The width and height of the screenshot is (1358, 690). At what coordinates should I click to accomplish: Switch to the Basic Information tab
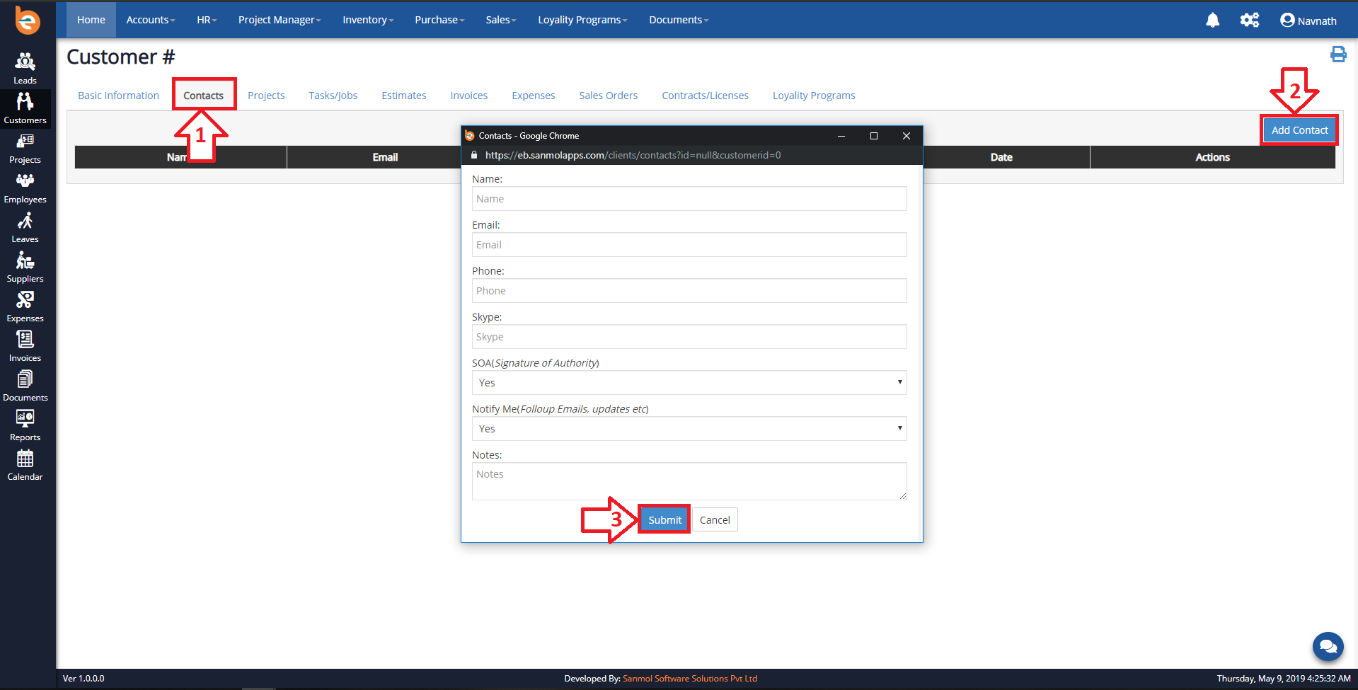118,96
